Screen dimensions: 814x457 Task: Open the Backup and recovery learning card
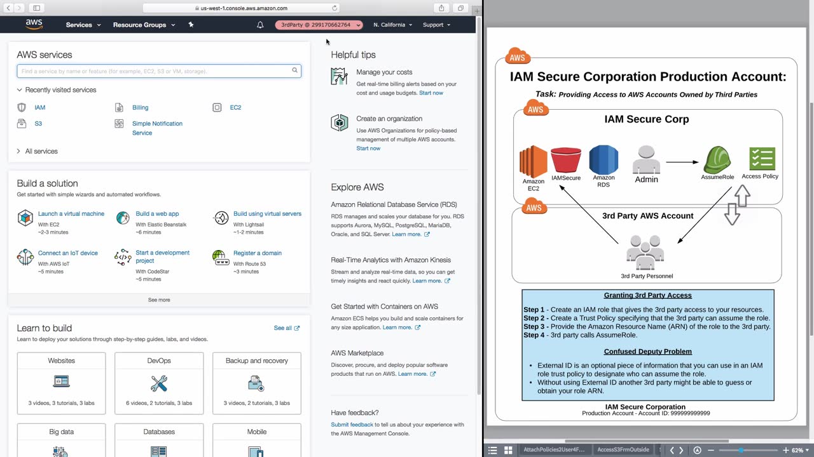coord(257,383)
